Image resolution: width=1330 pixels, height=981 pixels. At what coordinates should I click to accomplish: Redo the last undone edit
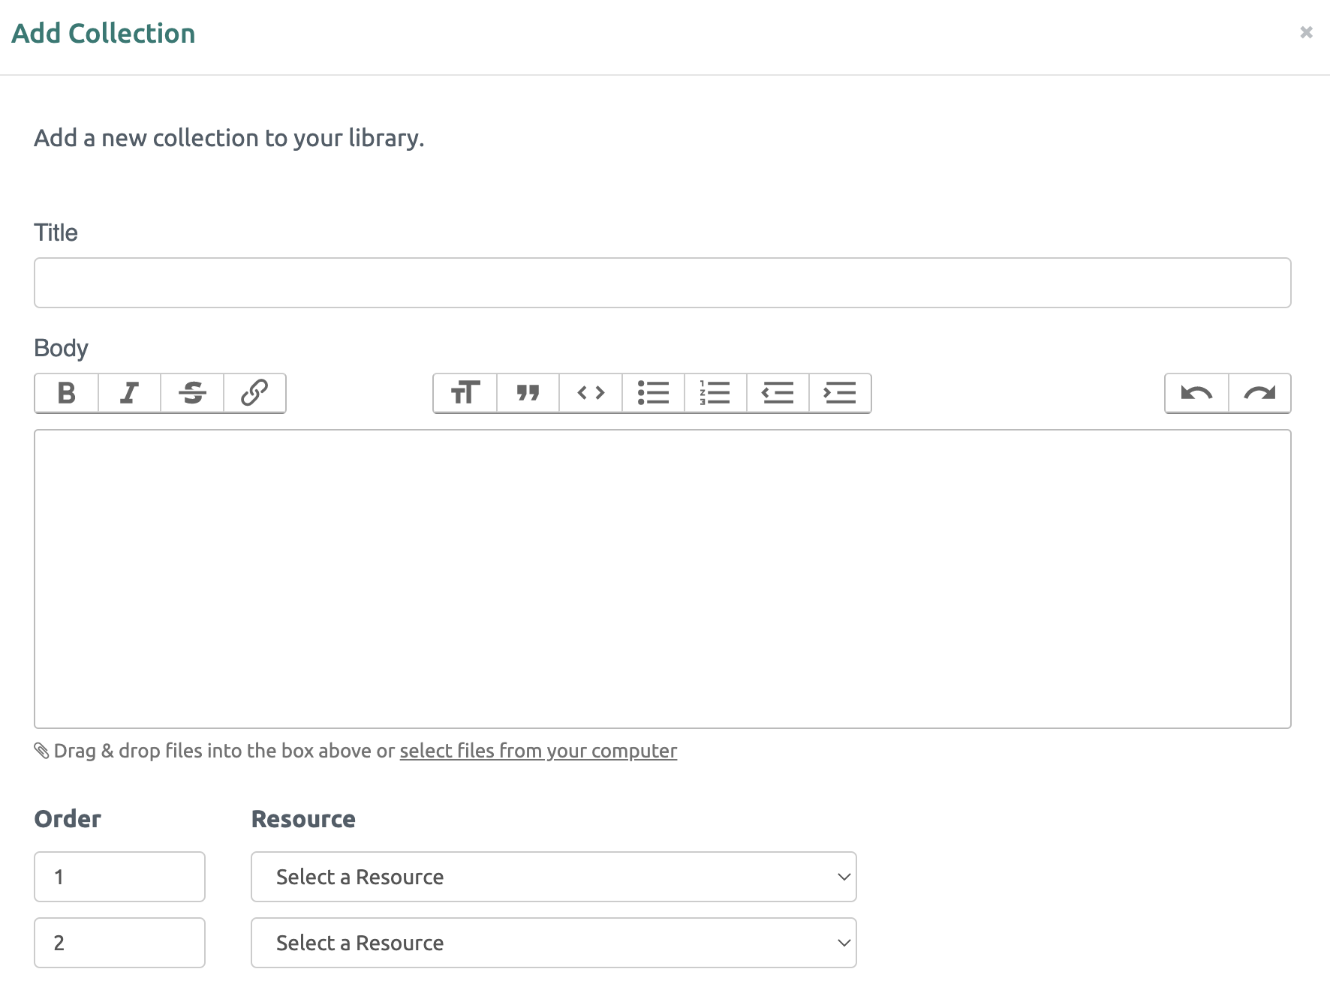click(1259, 393)
